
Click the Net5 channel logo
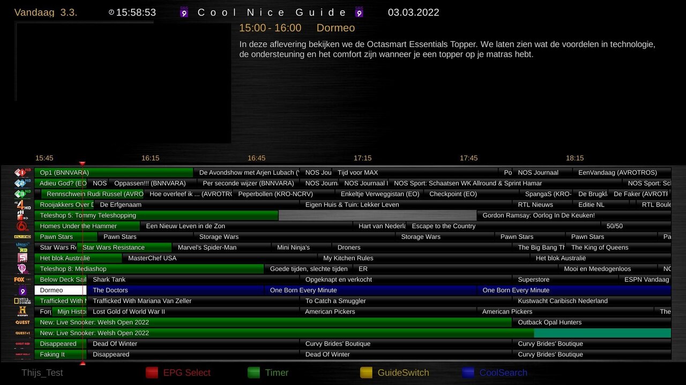point(23,258)
